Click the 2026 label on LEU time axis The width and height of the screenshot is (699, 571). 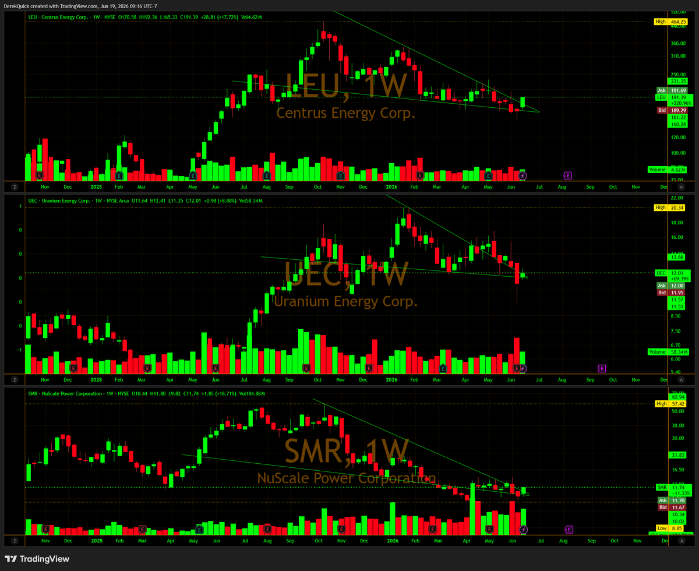pos(392,187)
